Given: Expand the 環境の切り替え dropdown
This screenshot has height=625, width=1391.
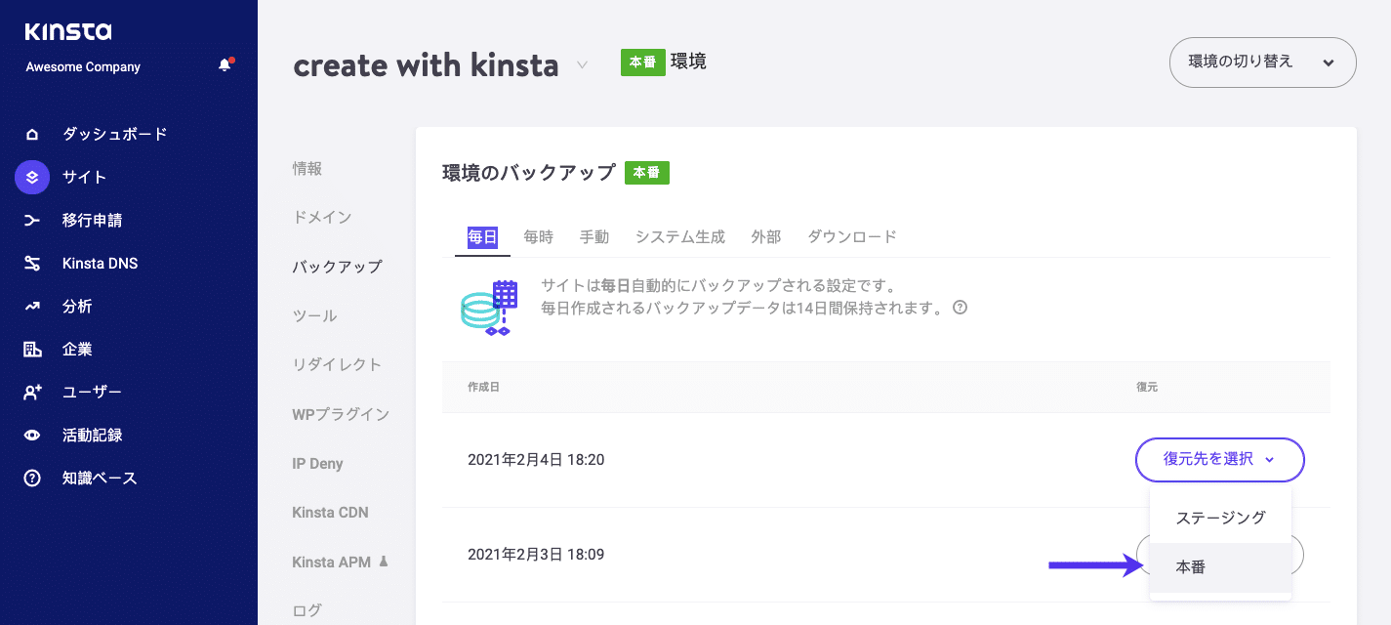Looking at the screenshot, I should click(x=1262, y=62).
